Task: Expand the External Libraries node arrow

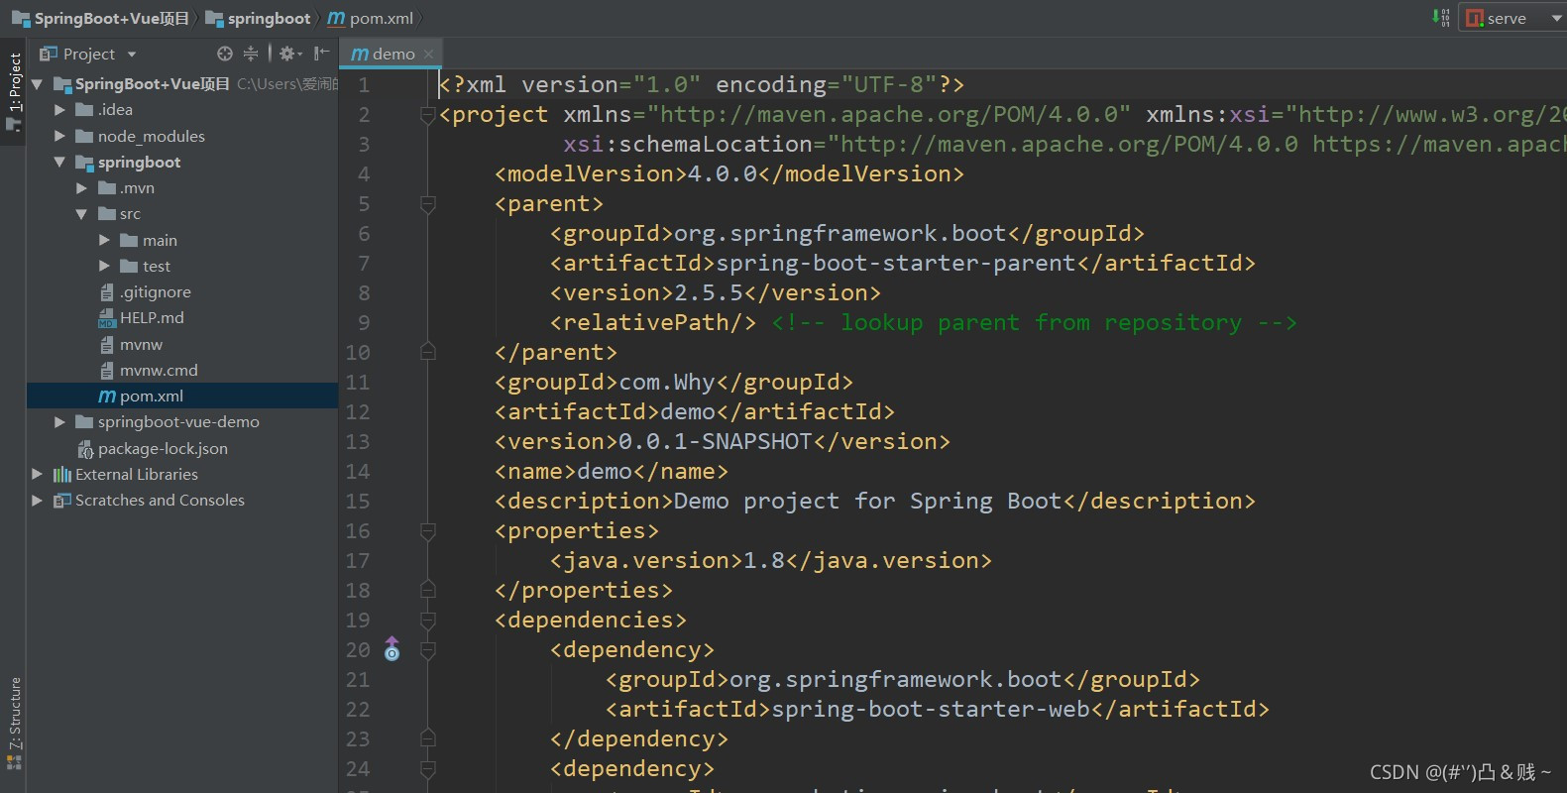Action: (x=38, y=474)
